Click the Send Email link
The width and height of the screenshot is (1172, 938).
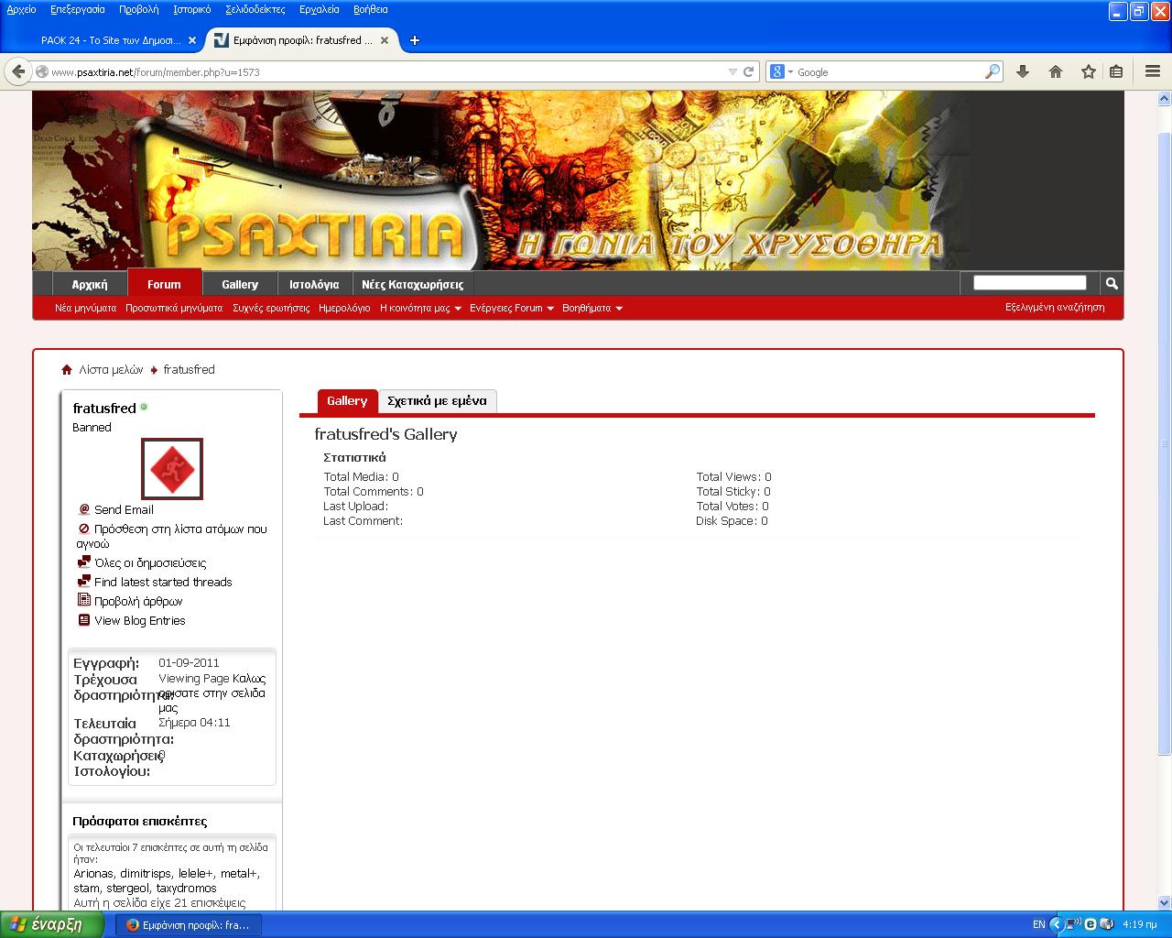click(x=124, y=510)
